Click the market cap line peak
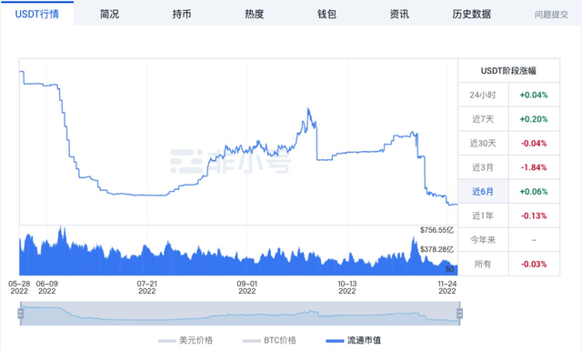This screenshot has height=351, width=582. pos(308,109)
